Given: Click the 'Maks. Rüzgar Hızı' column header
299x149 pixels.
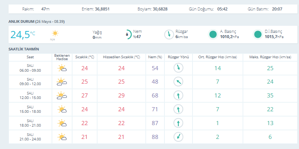Looking at the screenshot, I should tap(270, 57).
